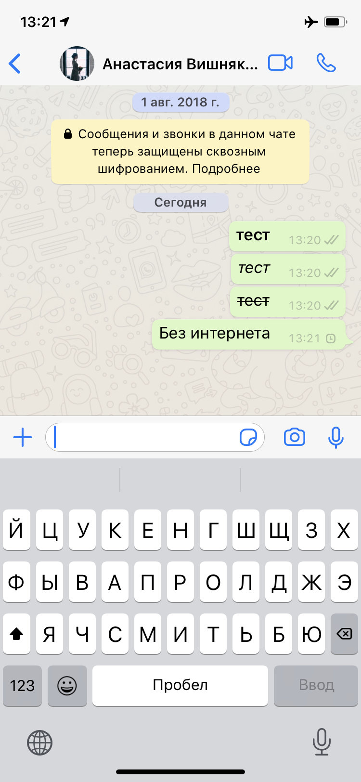Open the contact's profile photo
361x782 pixels.
(x=77, y=64)
